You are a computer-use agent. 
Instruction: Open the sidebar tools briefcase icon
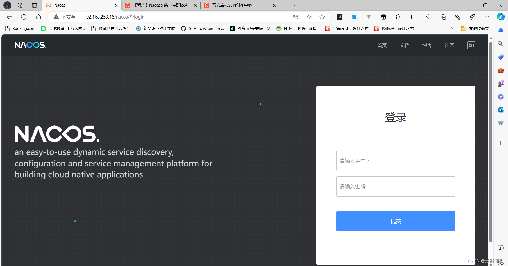tap(501, 70)
